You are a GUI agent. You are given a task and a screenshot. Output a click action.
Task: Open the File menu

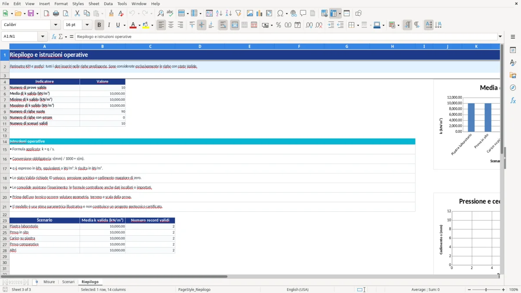(6, 3)
